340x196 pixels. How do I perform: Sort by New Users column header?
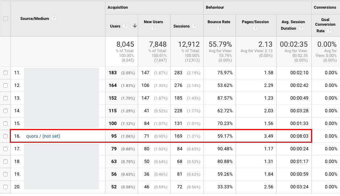153,22
